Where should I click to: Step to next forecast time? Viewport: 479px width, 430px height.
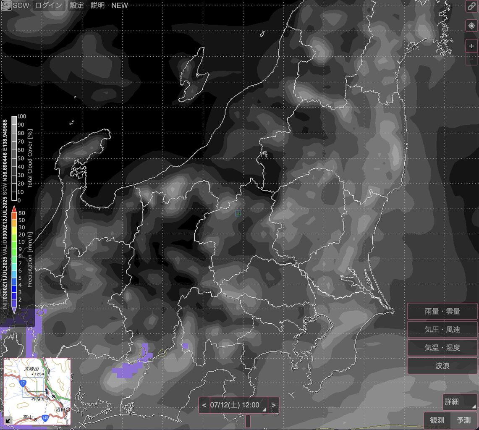click(273, 405)
